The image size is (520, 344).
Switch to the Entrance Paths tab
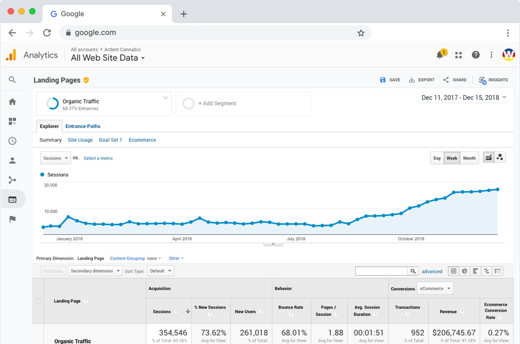[x=83, y=126]
